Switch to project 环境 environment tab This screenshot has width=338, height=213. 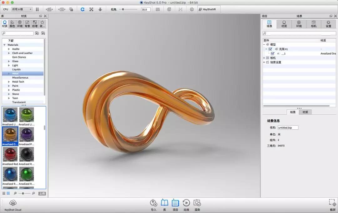click(299, 24)
